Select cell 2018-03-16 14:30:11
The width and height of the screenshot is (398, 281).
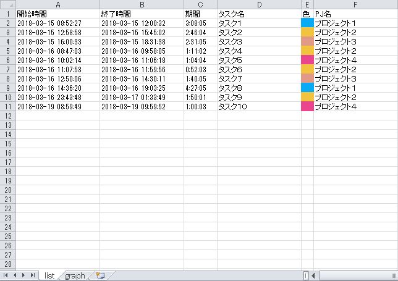pos(142,79)
